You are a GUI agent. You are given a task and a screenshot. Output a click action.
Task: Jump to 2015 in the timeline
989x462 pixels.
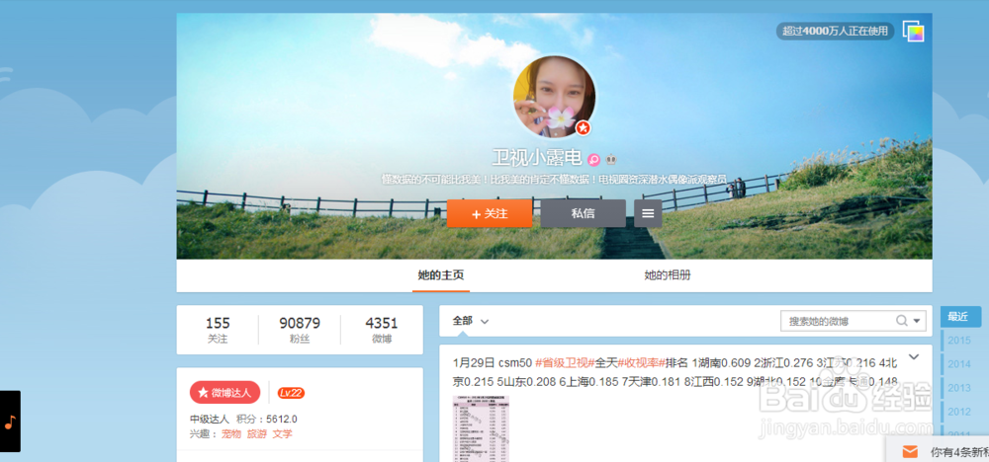click(x=959, y=341)
